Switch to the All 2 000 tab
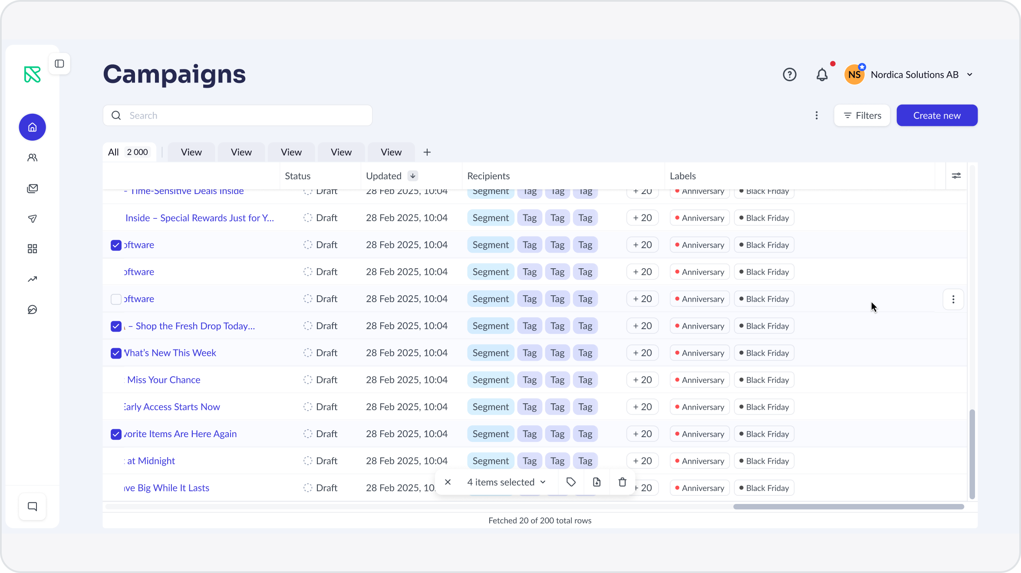This screenshot has width=1021, height=573. 129,152
